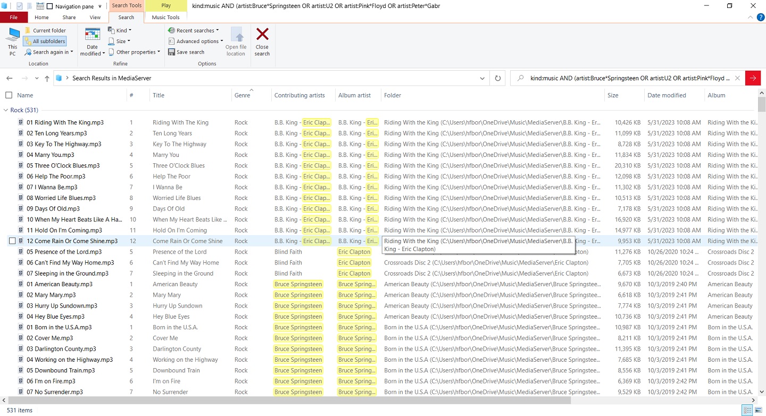Open Search again in menu
Image resolution: width=766 pixels, height=416 pixels.
(x=48, y=52)
